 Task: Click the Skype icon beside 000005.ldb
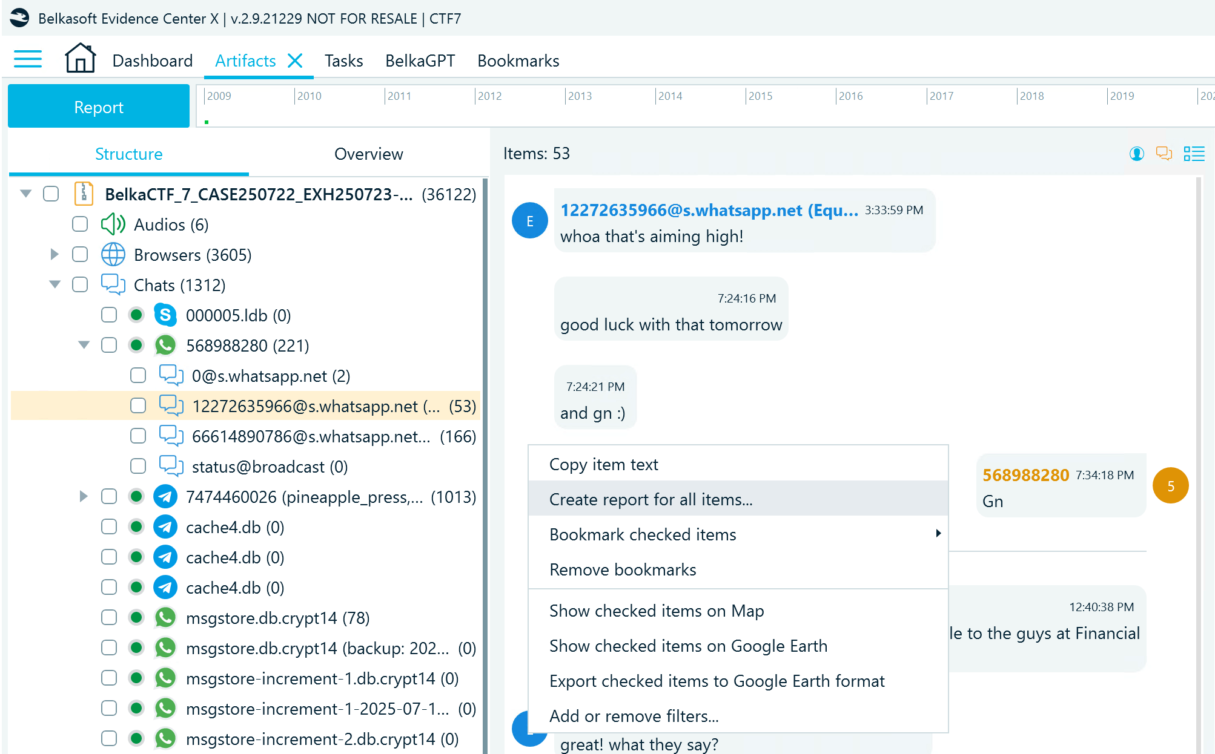coord(165,315)
